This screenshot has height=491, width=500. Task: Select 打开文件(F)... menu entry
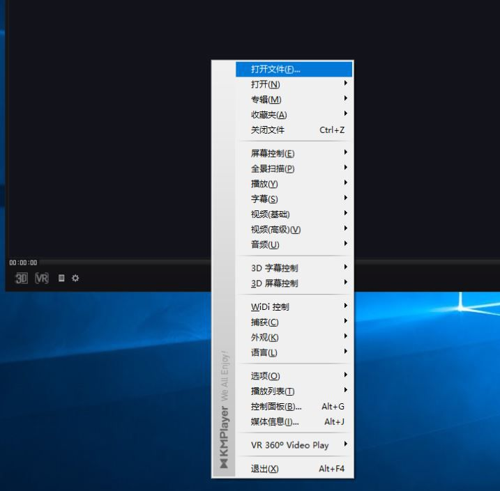click(275, 70)
